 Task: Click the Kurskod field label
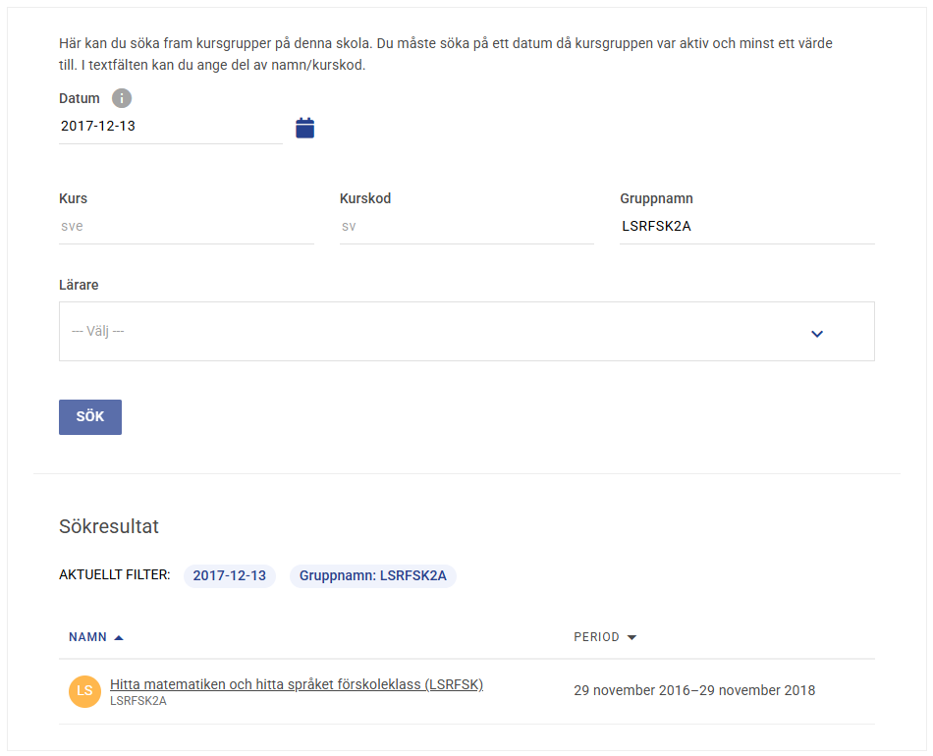[x=365, y=198]
